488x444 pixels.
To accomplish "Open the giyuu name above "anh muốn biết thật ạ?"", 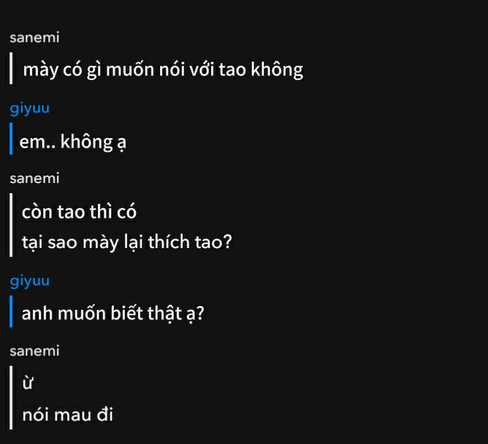I will pyautogui.click(x=30, y=281).
